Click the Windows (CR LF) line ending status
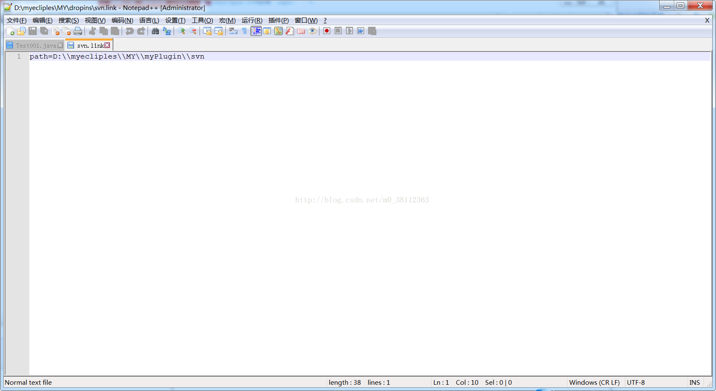 tap(594, 383)
